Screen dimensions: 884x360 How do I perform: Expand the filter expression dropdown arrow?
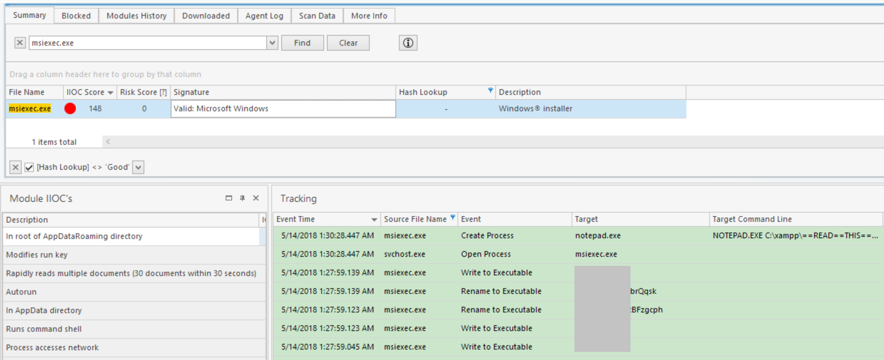pos(138,167)
